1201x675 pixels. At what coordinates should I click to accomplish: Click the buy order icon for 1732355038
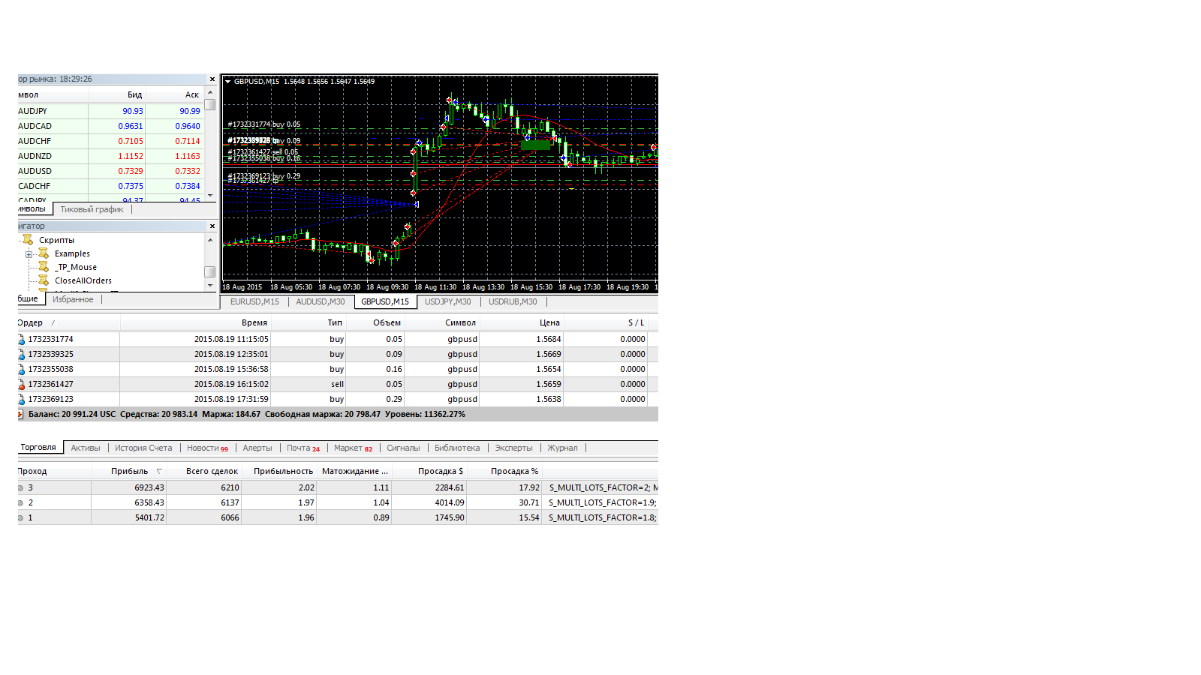click(22, 369)
